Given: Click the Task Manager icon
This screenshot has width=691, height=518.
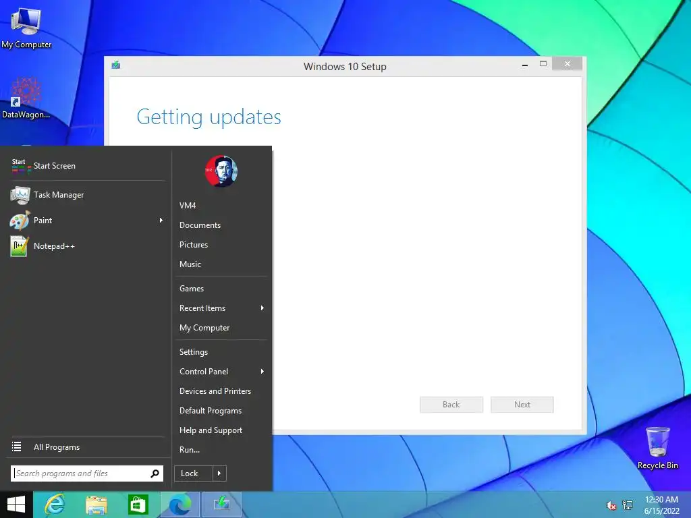Looking at the screenshot, I should (x=20, y=195).
